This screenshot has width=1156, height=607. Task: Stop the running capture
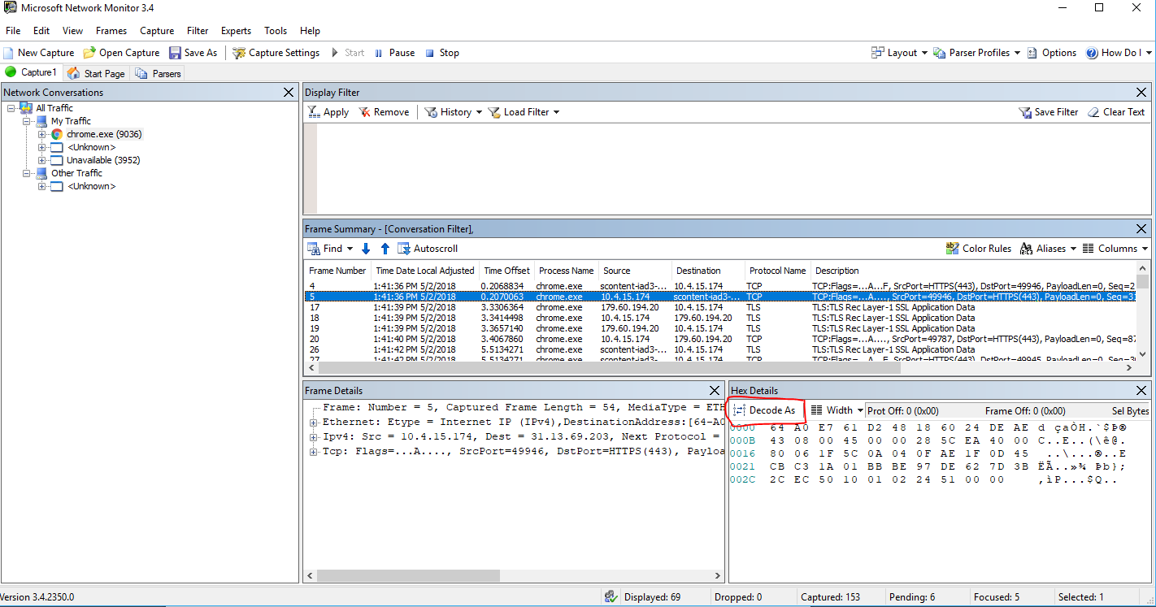click(442, 53)
